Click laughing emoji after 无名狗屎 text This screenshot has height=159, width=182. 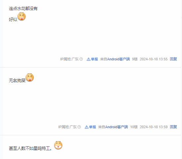[x=30, y=78]
